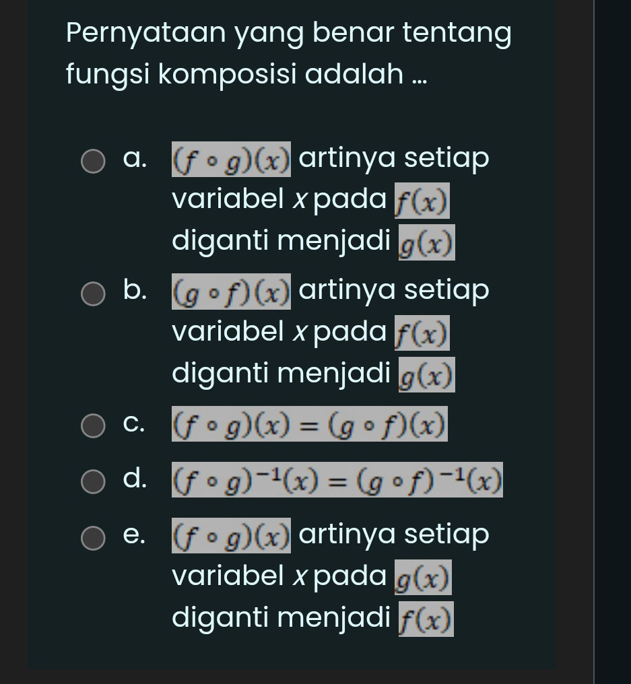Click the formula (g∘f)(x) in option b
The width and height of the screenshot is (631, 684).
click(x=232, y=292)
